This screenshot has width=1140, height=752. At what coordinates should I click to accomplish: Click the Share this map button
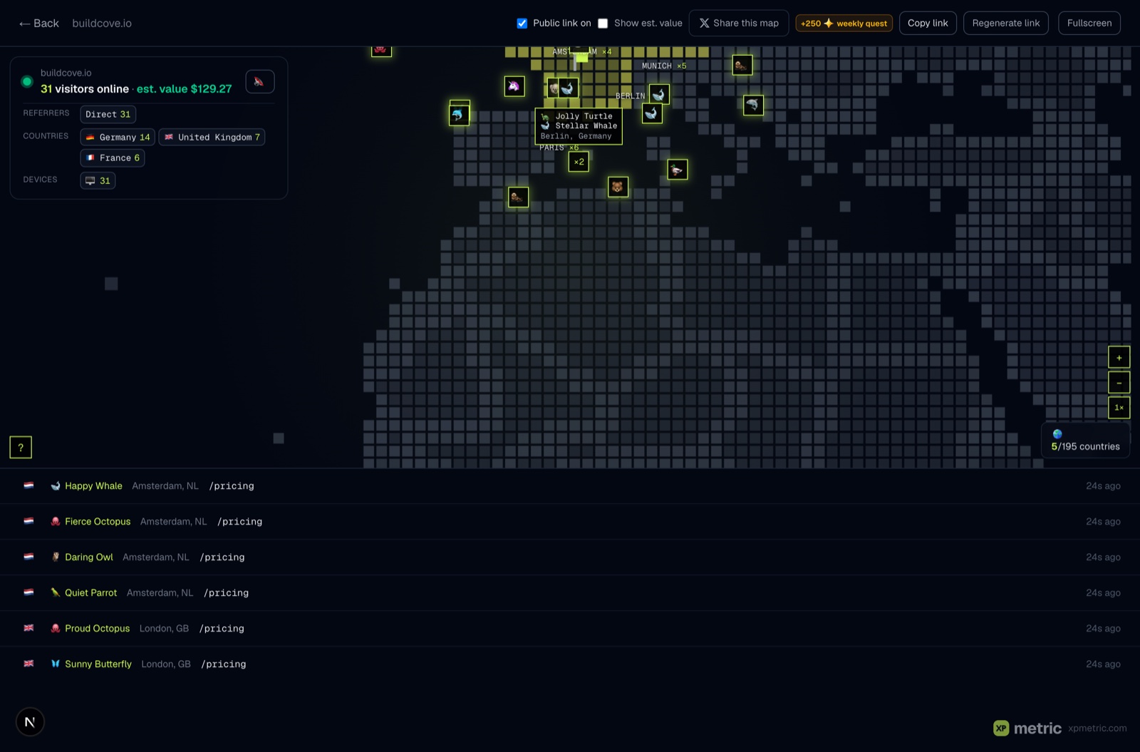[x=739, y=23]
